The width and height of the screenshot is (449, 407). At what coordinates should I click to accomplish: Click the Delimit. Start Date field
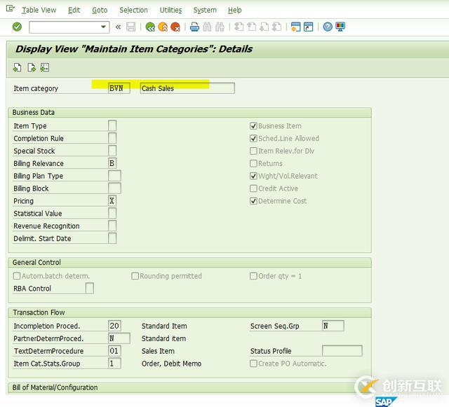[112, 238]
